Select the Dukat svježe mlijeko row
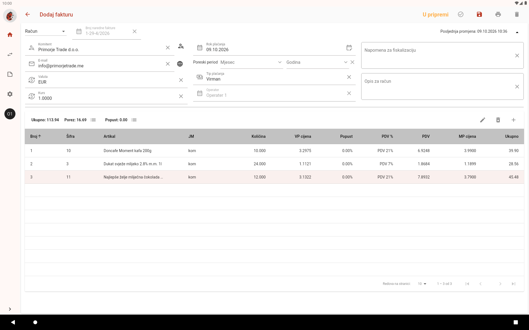Viewport: 529px width, 330px height. point(274,164)
